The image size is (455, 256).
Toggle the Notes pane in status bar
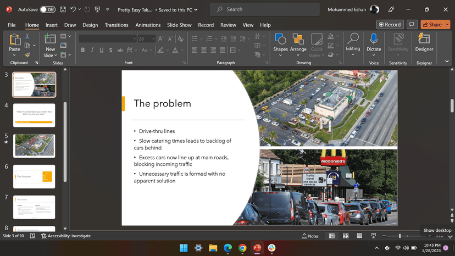(x=310, y=236)
